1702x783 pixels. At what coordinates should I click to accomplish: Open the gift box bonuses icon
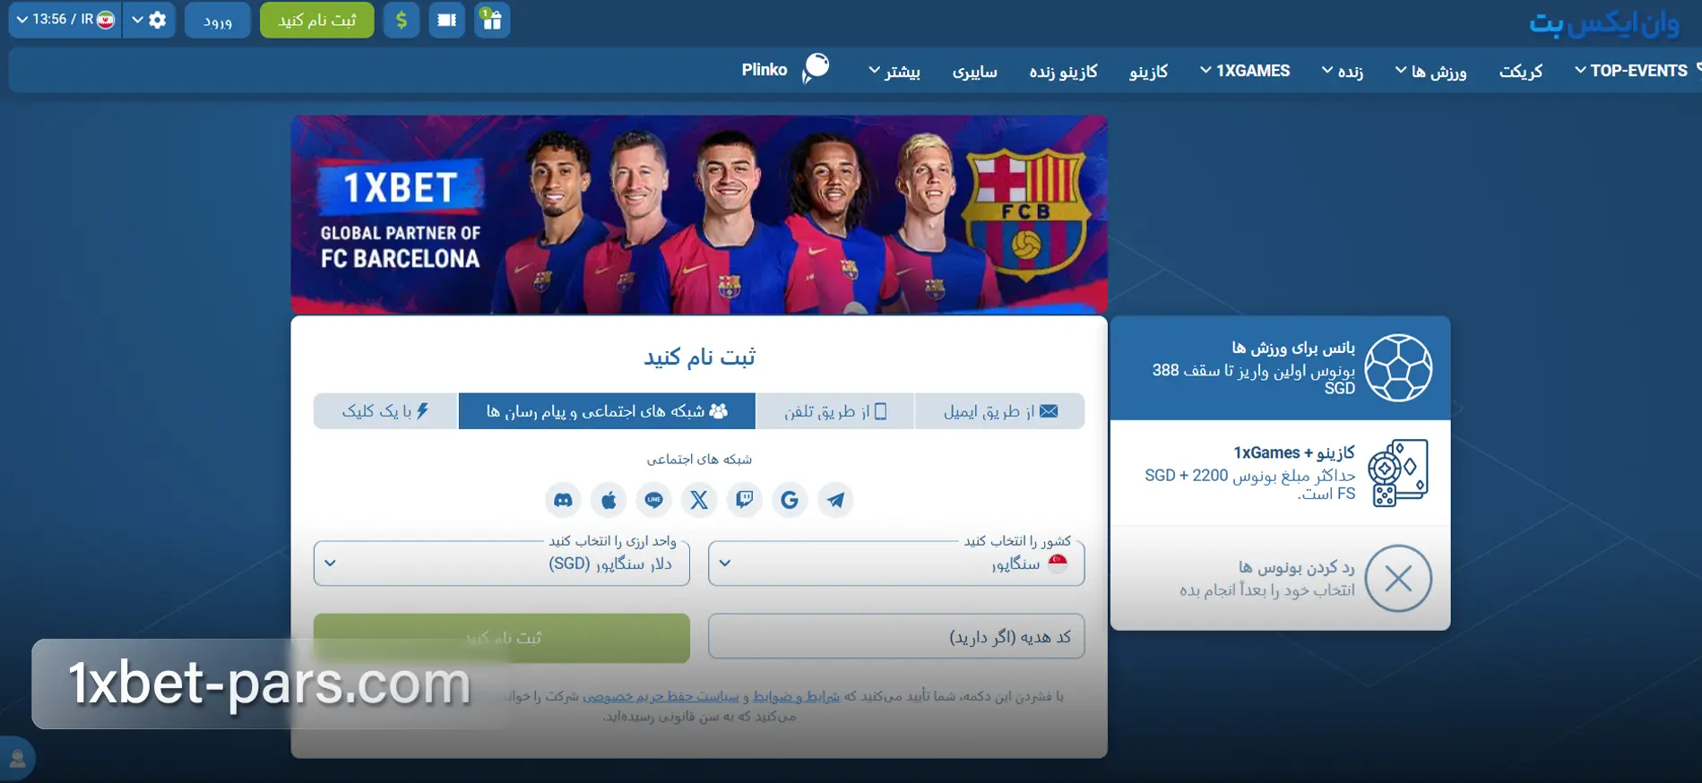coord(492,20)
